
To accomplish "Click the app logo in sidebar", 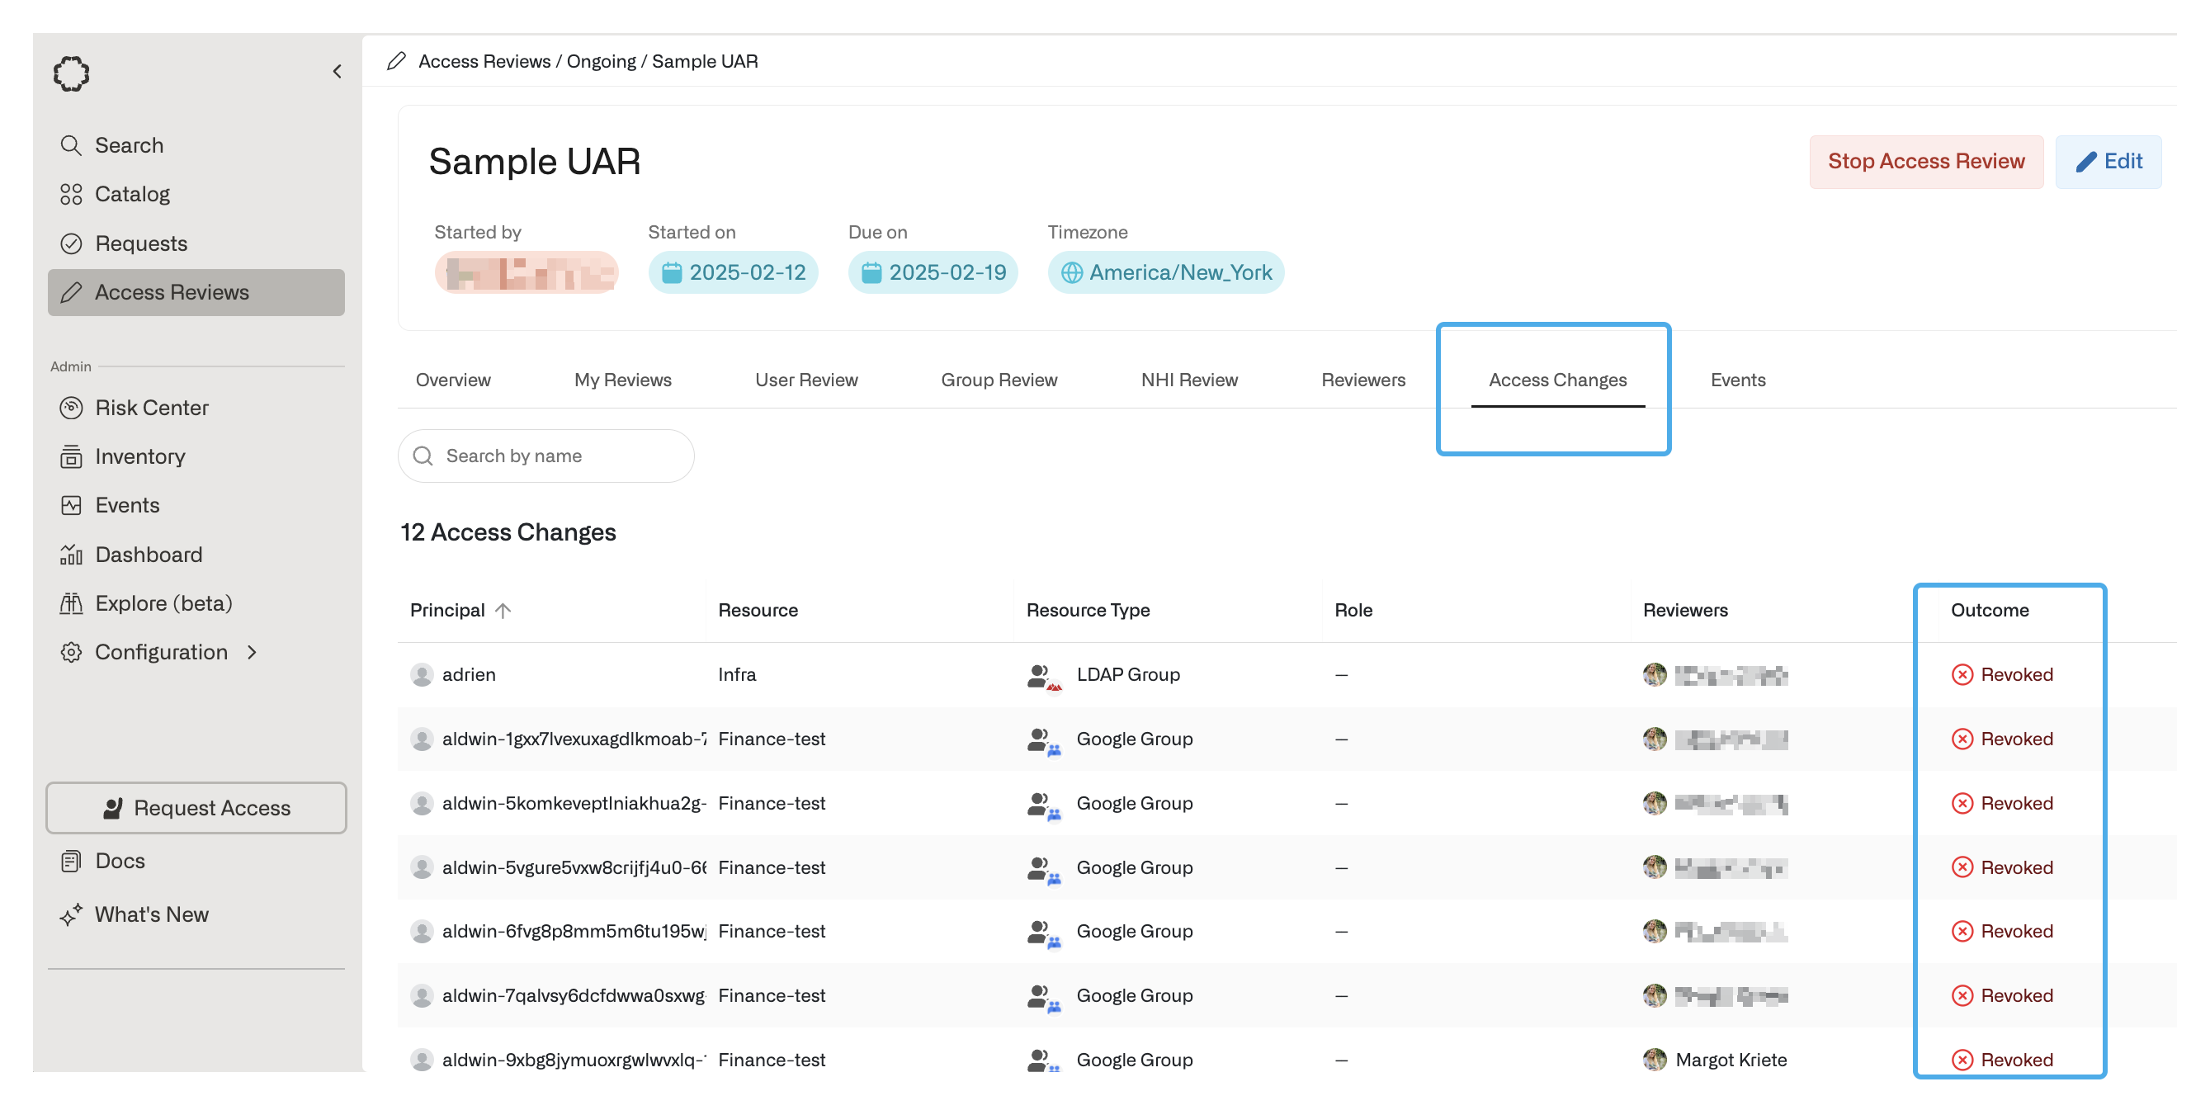I will (71, 73).
